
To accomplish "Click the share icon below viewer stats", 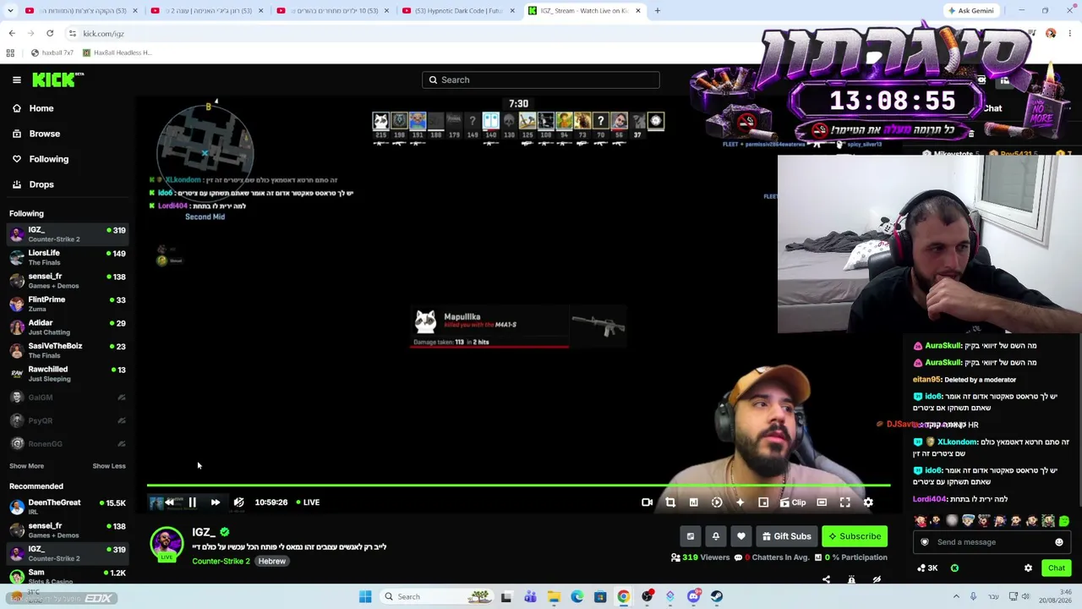I will point(826,579).
